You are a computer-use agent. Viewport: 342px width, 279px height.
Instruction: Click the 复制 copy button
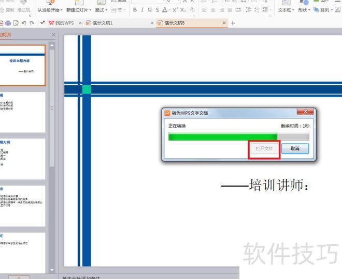click(x=7, y=10)
